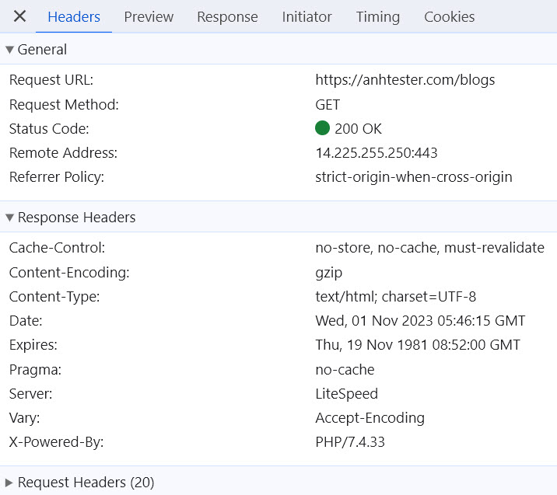Click the Request URL value anhtester.com/blogs

click(405, 80)
